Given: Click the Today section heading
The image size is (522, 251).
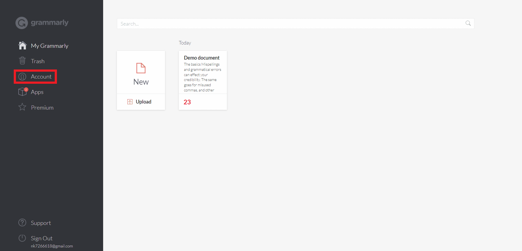Looking at the screenshot, I should [185, 43].
